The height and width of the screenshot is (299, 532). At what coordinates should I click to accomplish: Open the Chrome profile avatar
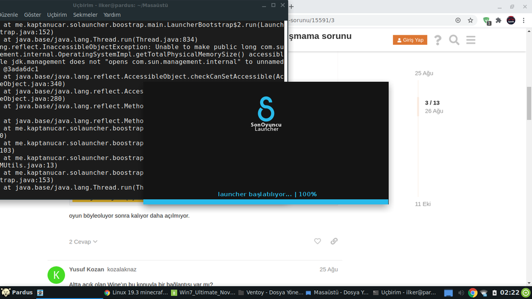point(511,20)
